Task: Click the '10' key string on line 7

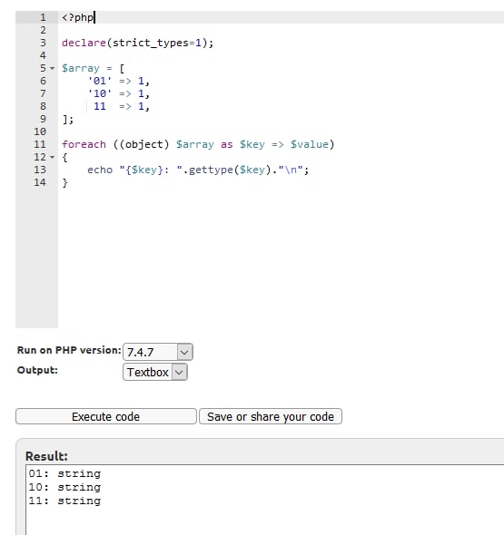Action: pos(99,93)
